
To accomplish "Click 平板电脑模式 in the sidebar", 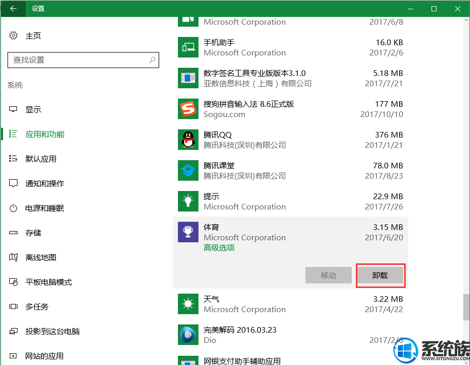I will point(48,282).
